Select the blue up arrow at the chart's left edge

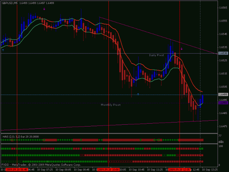3,50
